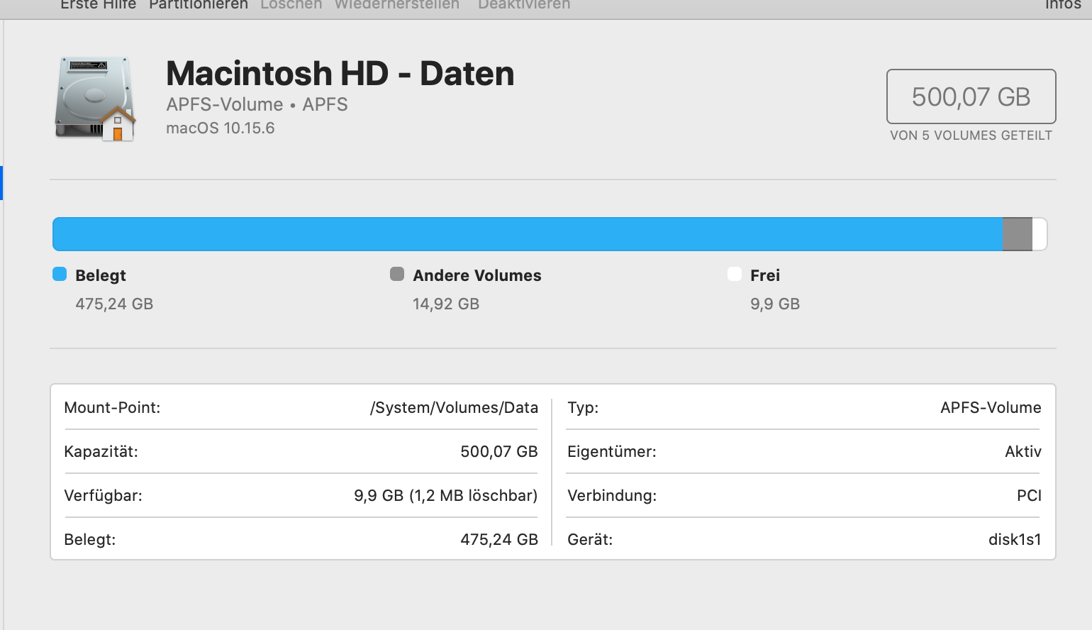Click the Typ label
The width and height of the screenshot is (1092, 630).
[x=583, y=408]
